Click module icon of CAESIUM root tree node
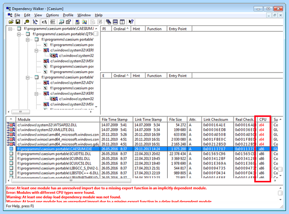Viewport: 289px width, 214px height. point(19,28)
